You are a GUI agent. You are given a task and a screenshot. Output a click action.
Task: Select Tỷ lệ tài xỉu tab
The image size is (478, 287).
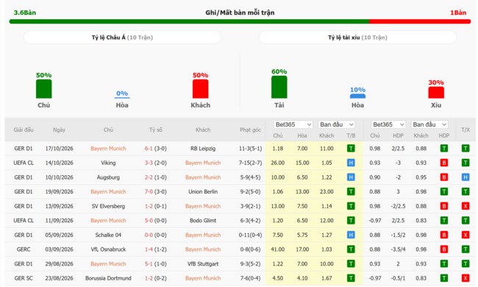click(x=357, y=38)
